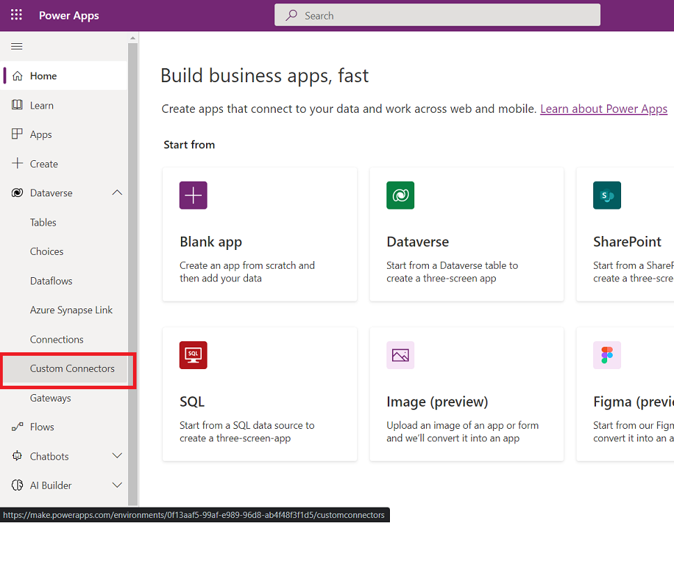
Task: Open the Learn about Power Apps link
Action: [x=604, y=109]
